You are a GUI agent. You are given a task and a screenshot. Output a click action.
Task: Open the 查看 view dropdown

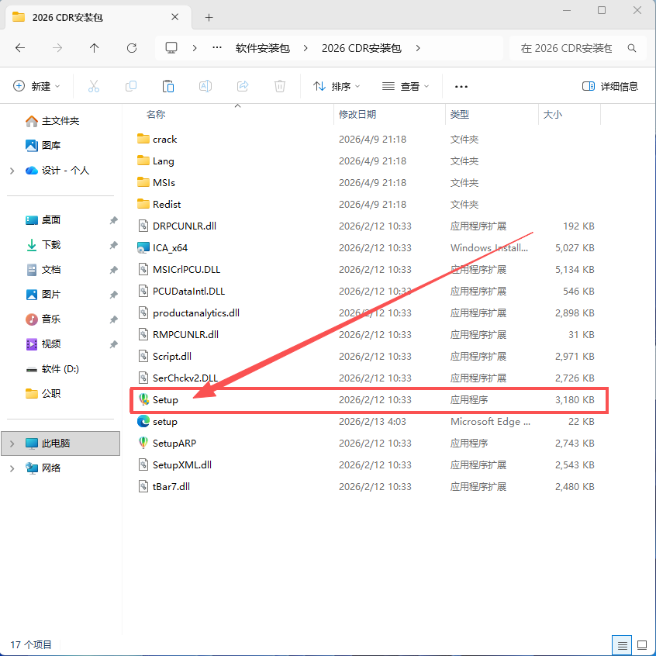click(x=406, y=86)
